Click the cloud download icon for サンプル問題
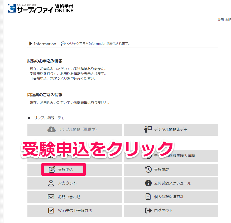Screen dimensions: 231x223 click(x=51, y=129)
